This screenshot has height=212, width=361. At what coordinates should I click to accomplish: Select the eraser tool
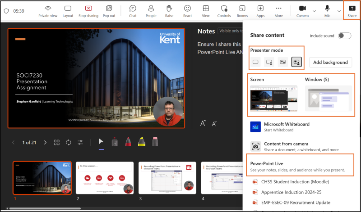click(x=155, y=142)
